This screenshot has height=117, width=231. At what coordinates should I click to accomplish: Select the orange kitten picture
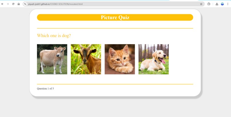(120, 59)
